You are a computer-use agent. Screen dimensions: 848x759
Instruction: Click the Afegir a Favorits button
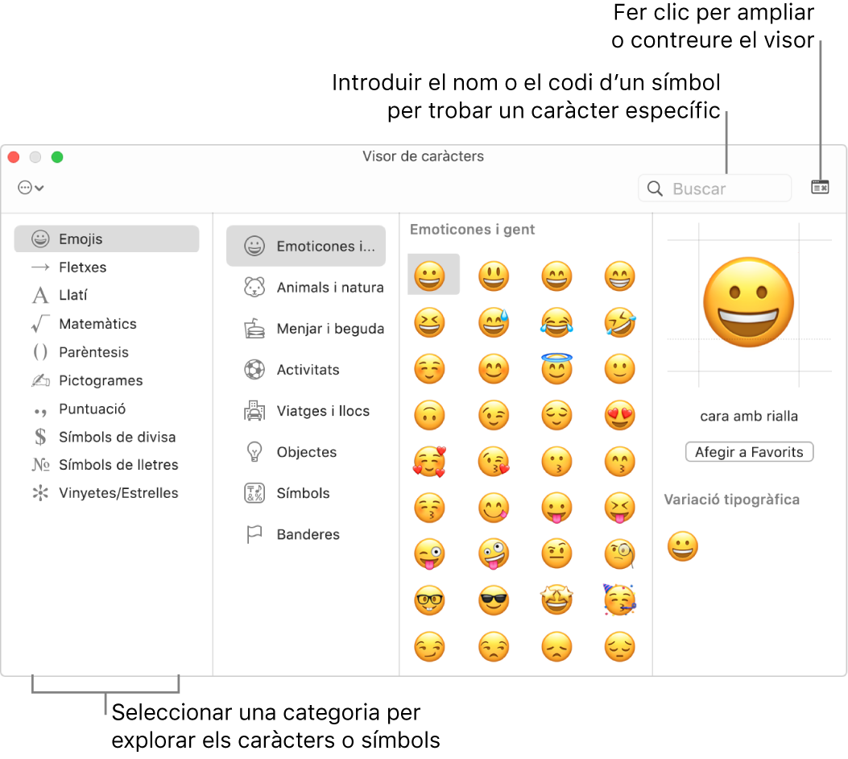[x=749, y=452]
